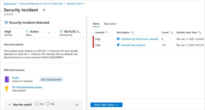This screenshot has width=205, height=110.
Task: Click the High severity label in summary
Action: [x=8, y=32]
